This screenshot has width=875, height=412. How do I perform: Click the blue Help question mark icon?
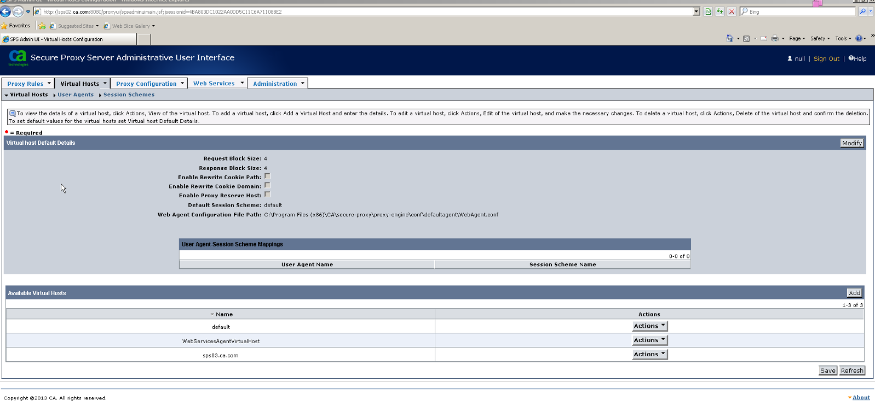[859, 38]
